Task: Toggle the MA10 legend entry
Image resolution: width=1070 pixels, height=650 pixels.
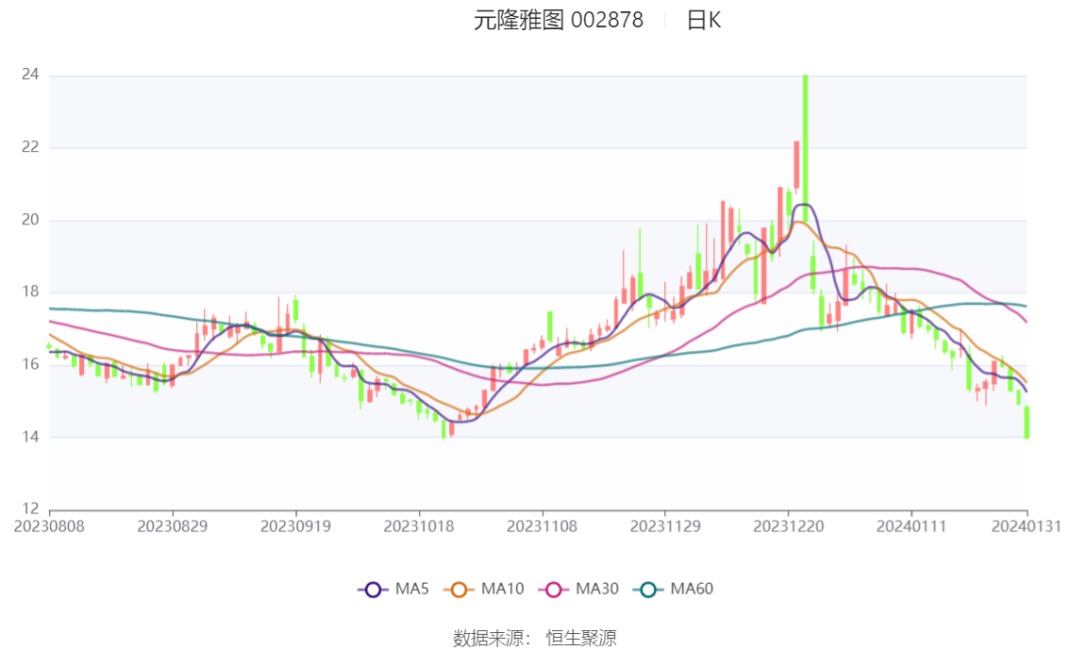Action: (484, 590)
